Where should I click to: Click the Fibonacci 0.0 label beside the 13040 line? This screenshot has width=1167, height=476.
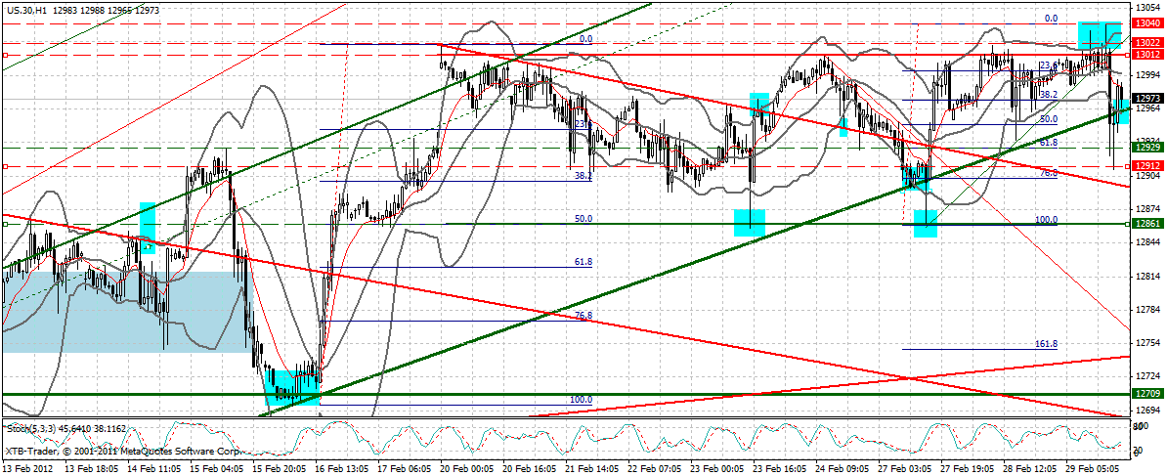(x=1052, y=20)
